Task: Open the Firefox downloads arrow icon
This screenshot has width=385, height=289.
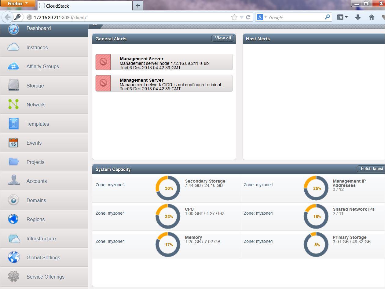Action: pos(358,17)
